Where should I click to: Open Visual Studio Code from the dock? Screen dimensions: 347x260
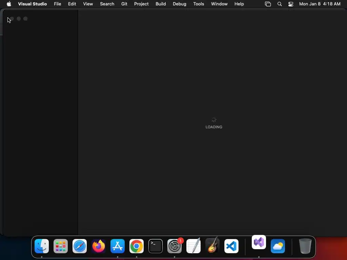pyautogui.click(x=231, y=246)
